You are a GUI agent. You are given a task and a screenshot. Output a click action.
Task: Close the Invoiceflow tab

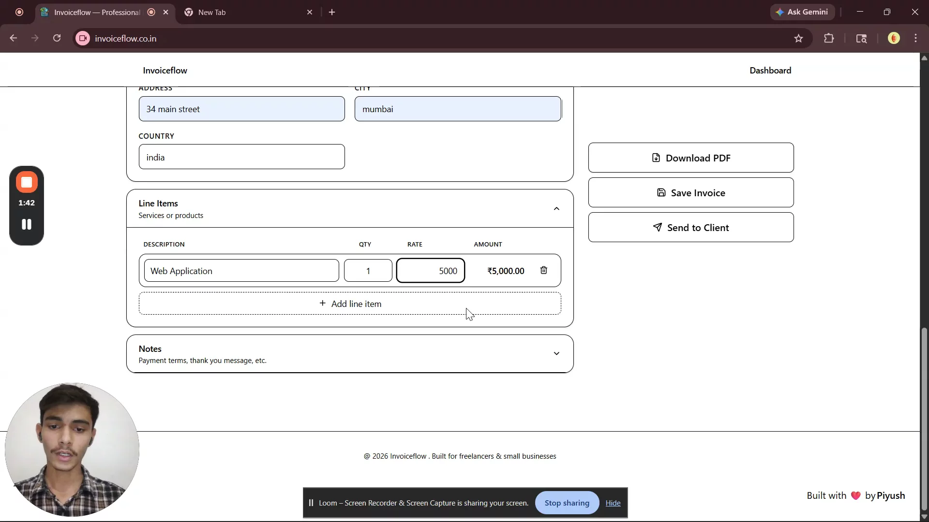[166, 13]
